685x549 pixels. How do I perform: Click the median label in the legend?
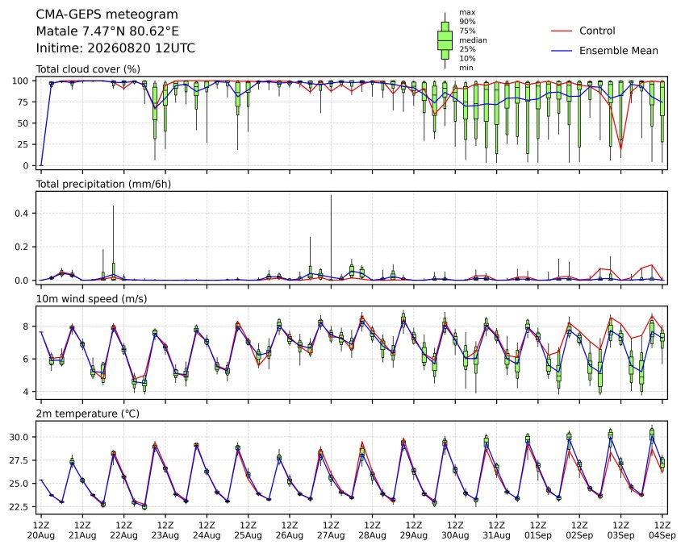(473, 40)
